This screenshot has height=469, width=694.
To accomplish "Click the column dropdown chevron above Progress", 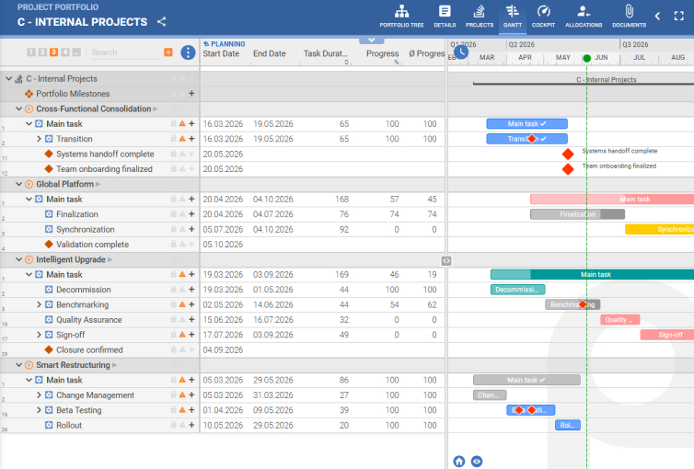I will (371, 40).
